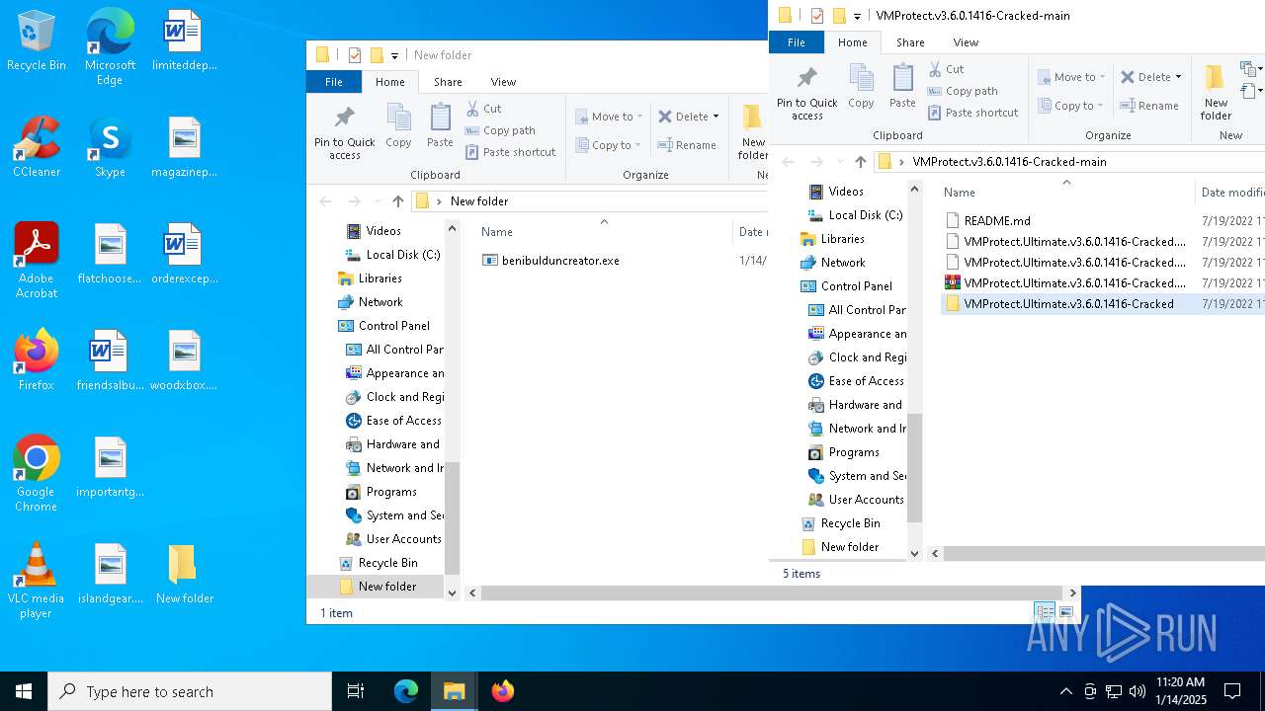
Task: Click Rename in New folder window ribbon
Action: (686, 145)
